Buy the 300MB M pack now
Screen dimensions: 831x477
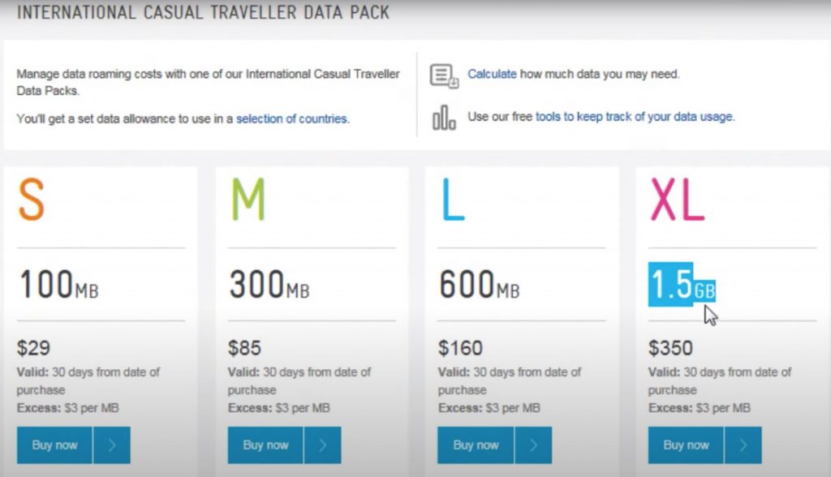[265, 445]
